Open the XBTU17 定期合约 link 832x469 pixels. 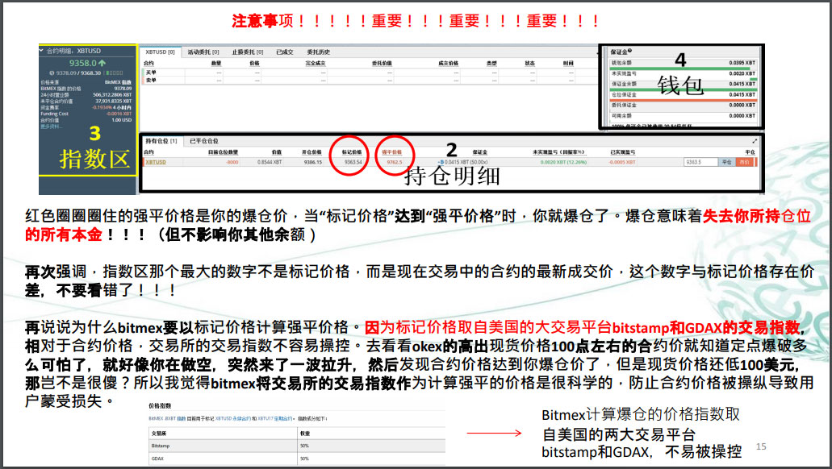coord(275,419)
